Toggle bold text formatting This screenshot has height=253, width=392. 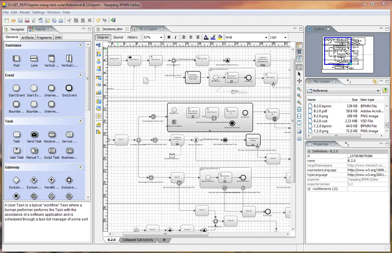[x=169, y=37]
